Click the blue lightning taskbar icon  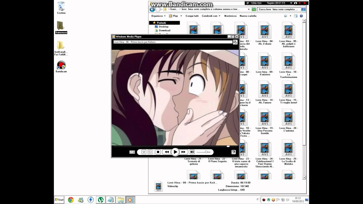pos(91,200)
